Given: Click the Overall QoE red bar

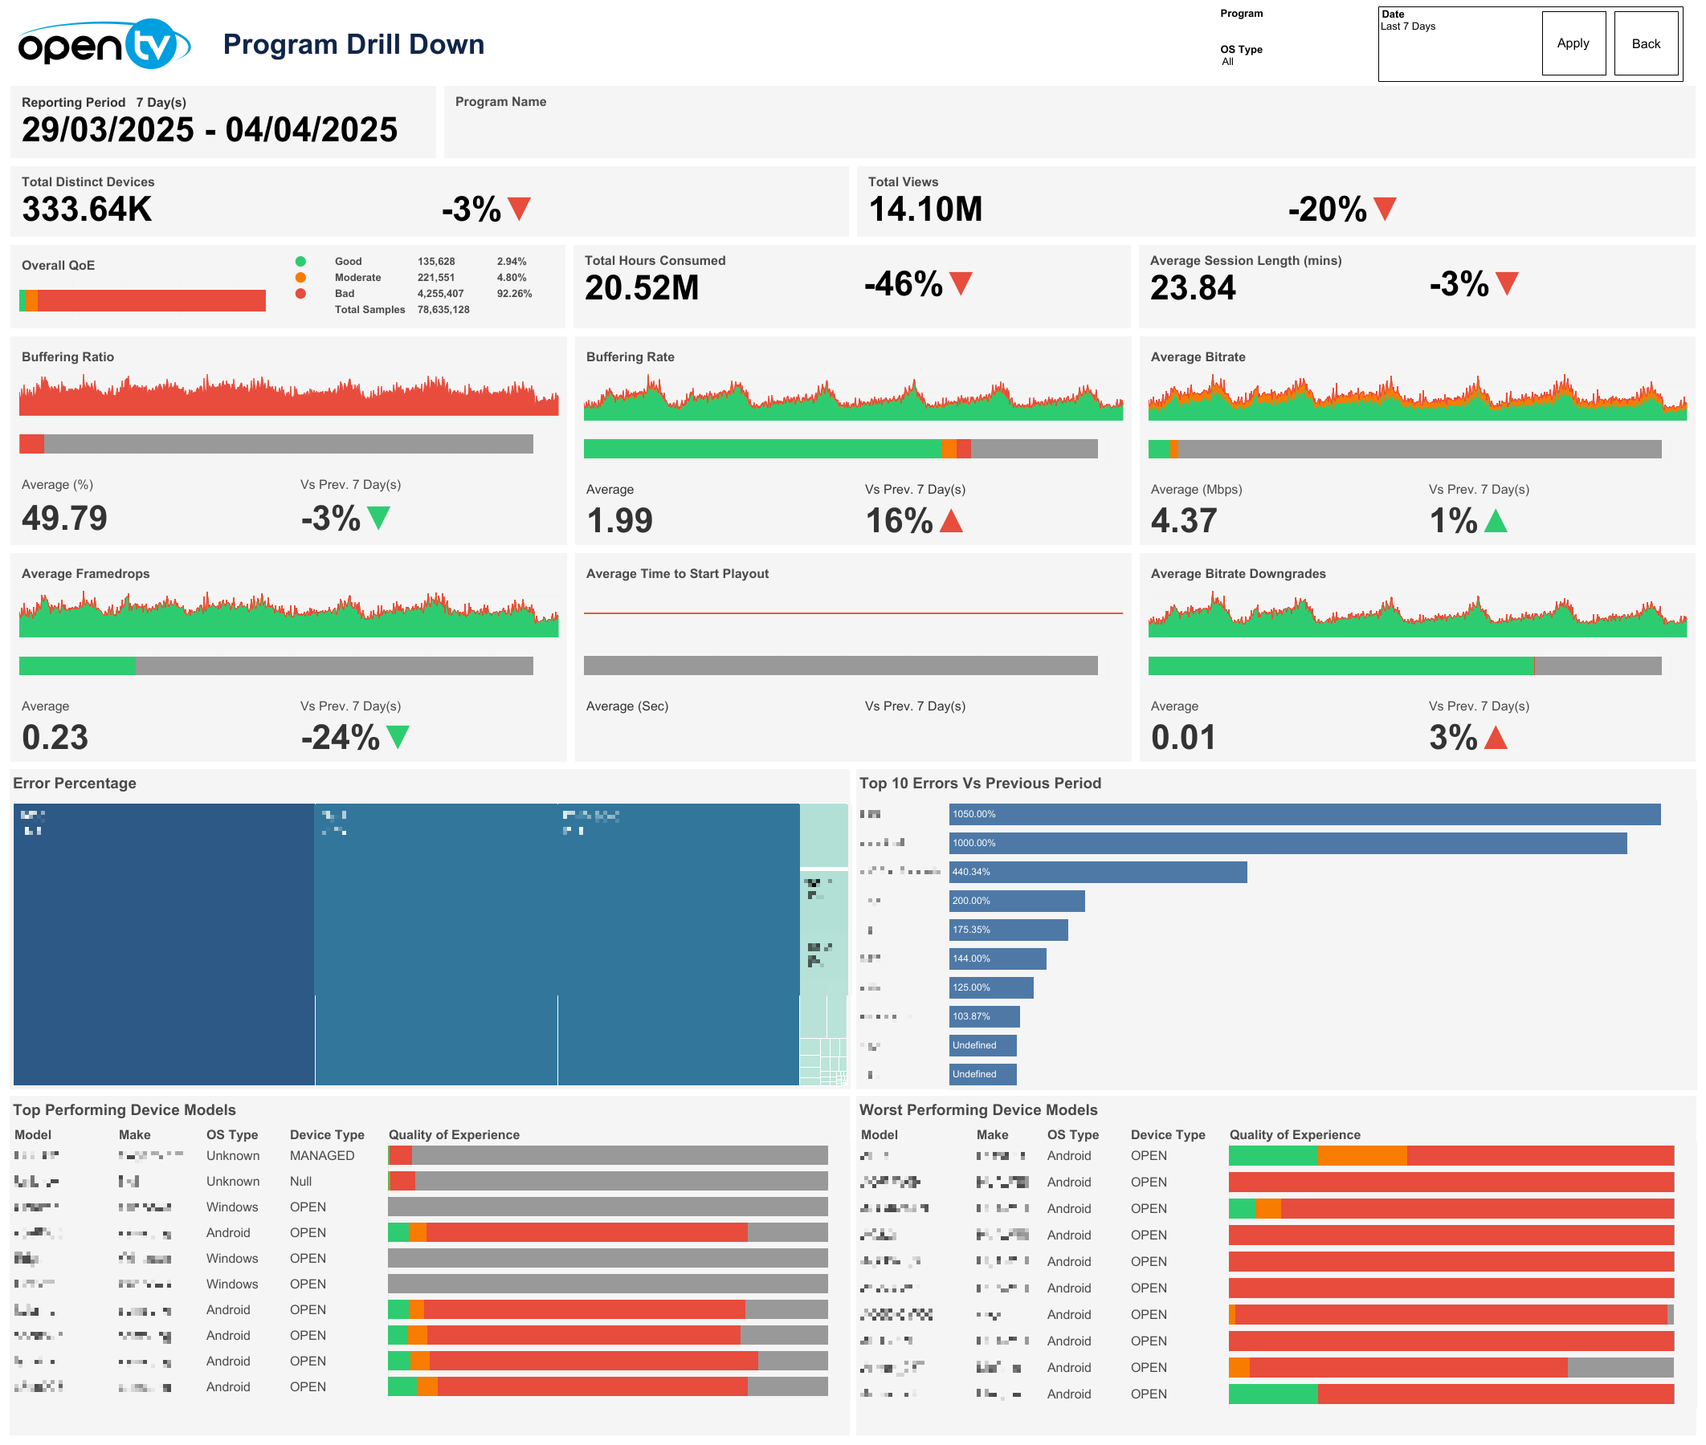Looking at the screenshot, I should tap(152, 300).
